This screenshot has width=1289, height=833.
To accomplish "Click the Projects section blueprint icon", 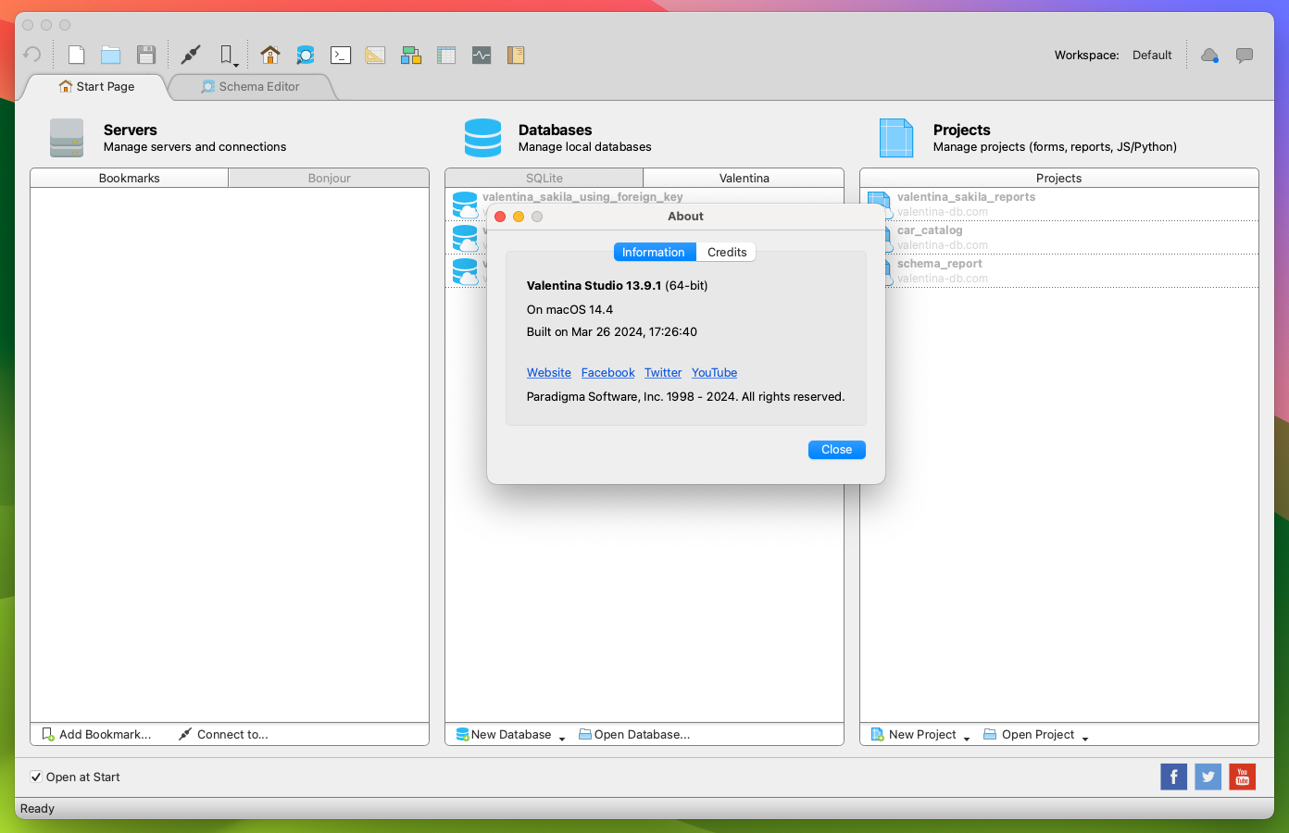I will pyautogui.click(x=896, y=138).
